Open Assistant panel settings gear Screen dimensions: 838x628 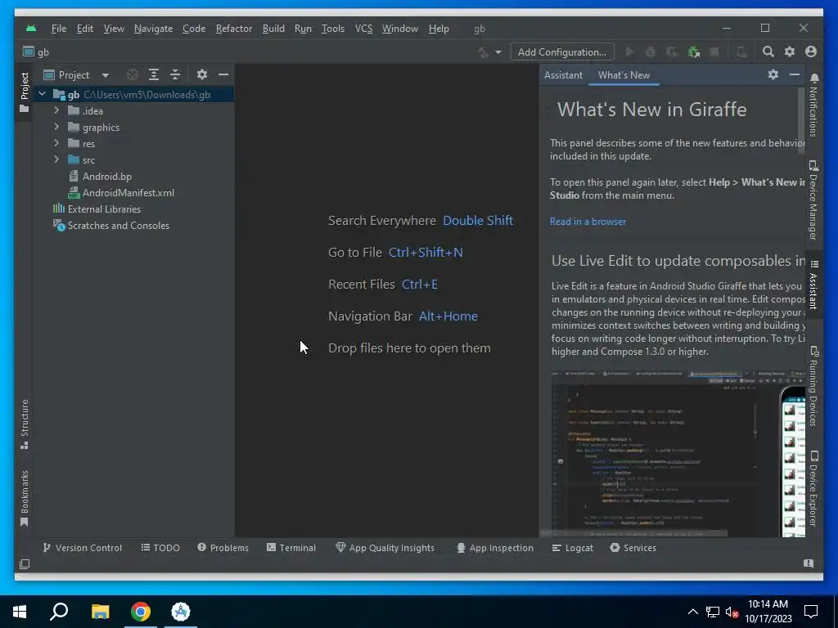pos(773,74)
